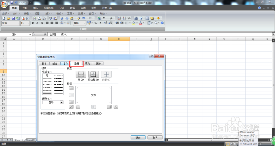The image size is (275, 146).
Task: Click the column H header
Action: point(119,39)
